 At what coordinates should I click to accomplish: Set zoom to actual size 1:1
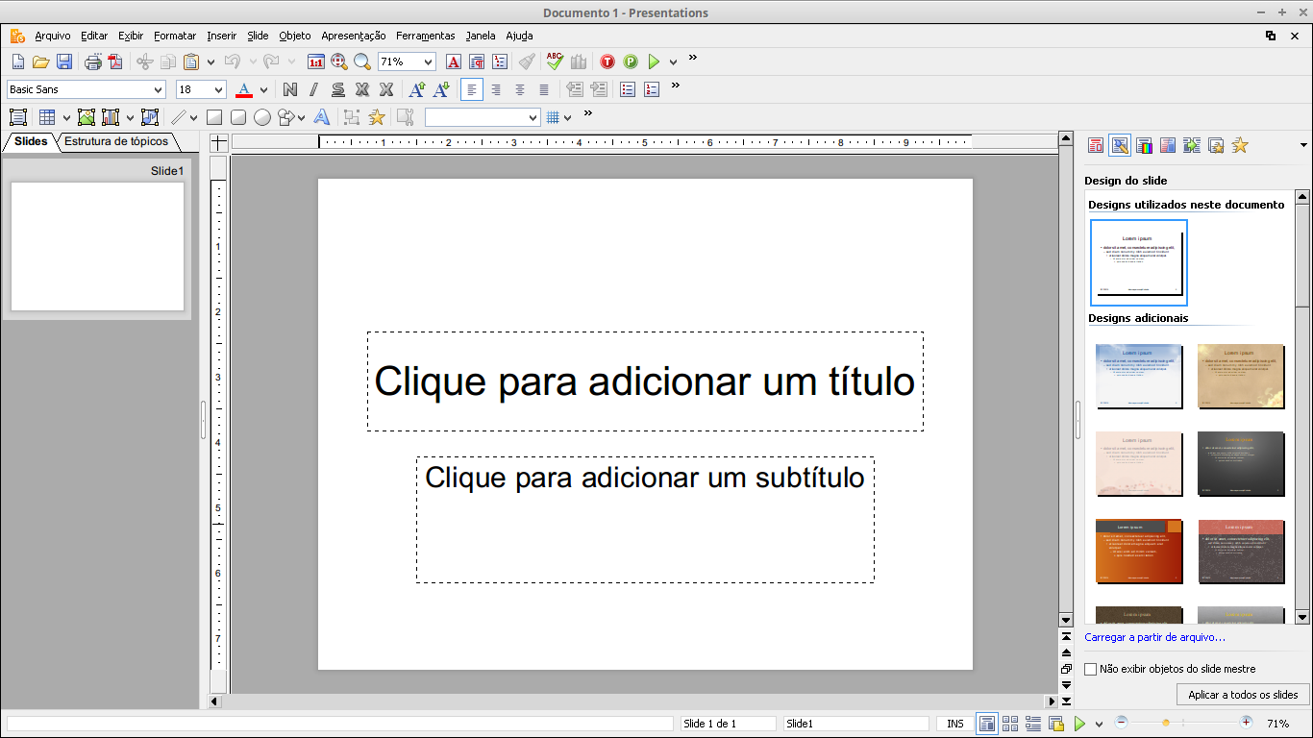coord(315,61)
